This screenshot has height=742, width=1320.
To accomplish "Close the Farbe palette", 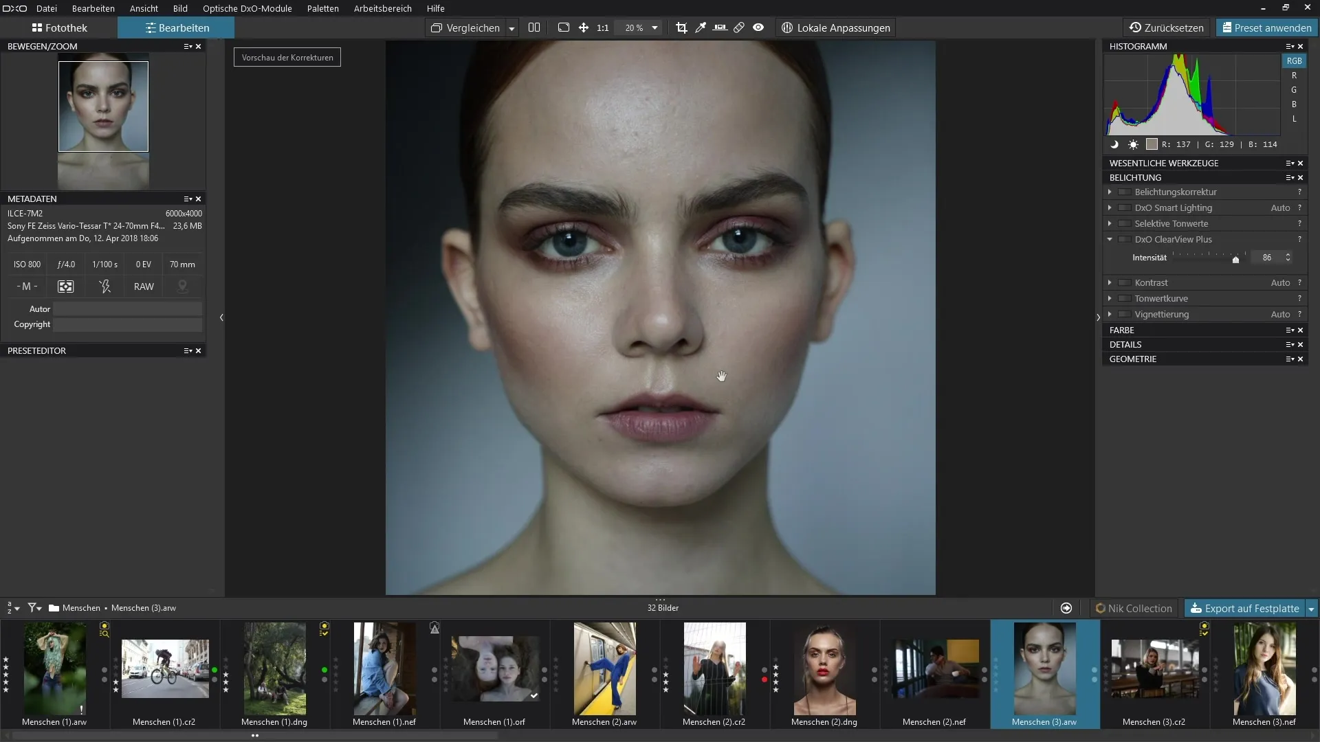I will pos(1301,330).
